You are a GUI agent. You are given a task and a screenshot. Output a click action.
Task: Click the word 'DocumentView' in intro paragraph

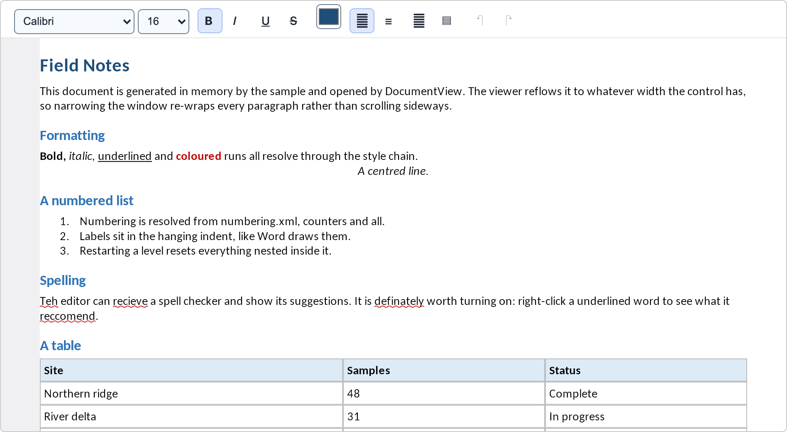pyautogui.click(x=423, y=91)
